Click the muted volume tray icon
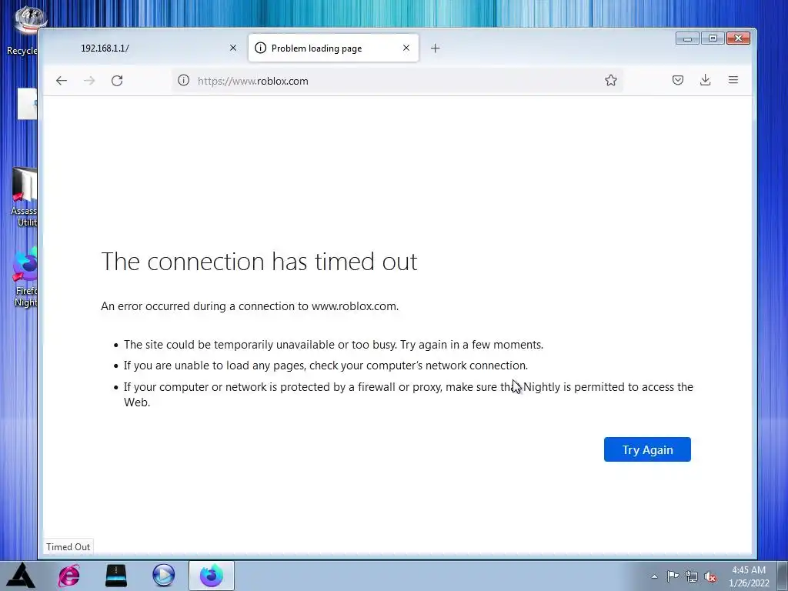 (x=710, y=576)
